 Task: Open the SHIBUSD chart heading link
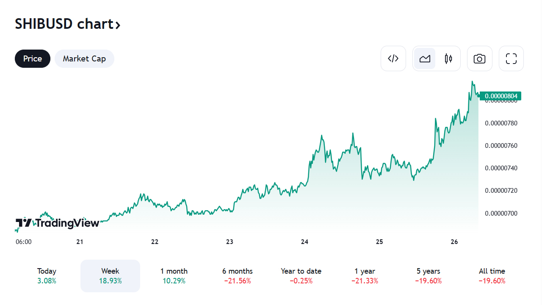(x=68, y=24)
